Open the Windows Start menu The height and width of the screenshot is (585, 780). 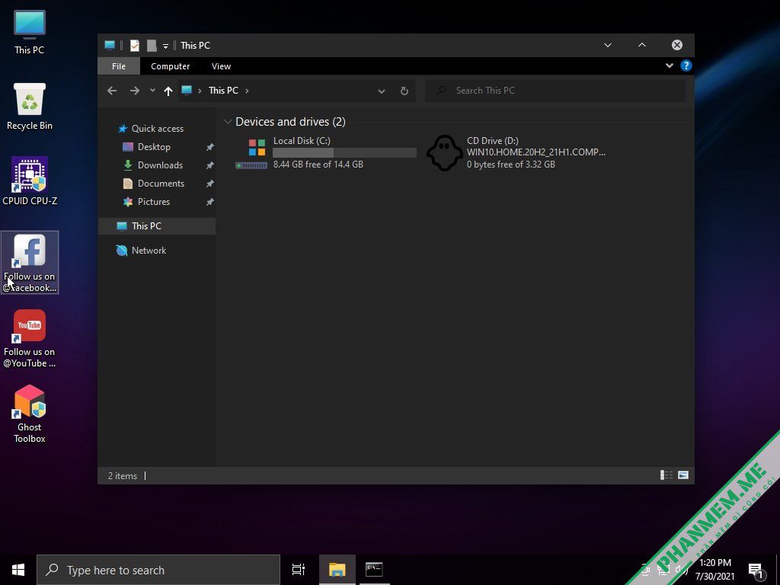[x=18, y=570]
